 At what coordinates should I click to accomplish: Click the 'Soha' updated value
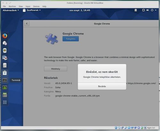click(58, 87)
